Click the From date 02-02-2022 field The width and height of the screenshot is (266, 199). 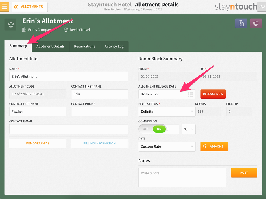click(167, 77)
